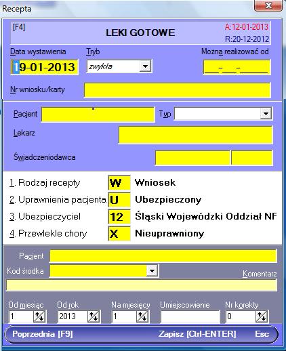
Task: Click Śląski Wojewódzki Oddział NF text
Action: coord(206,216)
